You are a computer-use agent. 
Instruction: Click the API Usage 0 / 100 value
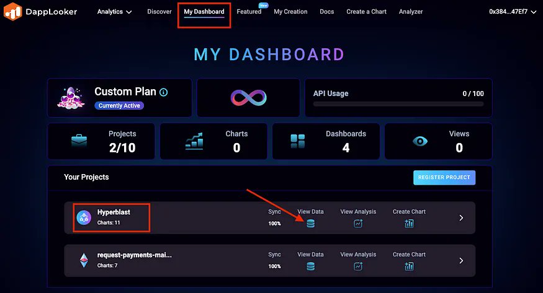[x=473, y=94]
